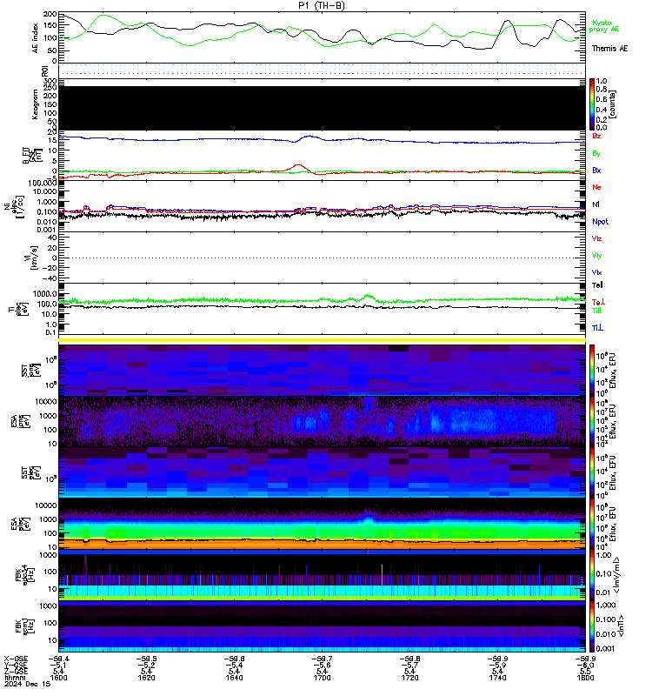This screenshot has height=696, width=652.
Task: Pick the black "Ni" density legend label
Action: 595,204
